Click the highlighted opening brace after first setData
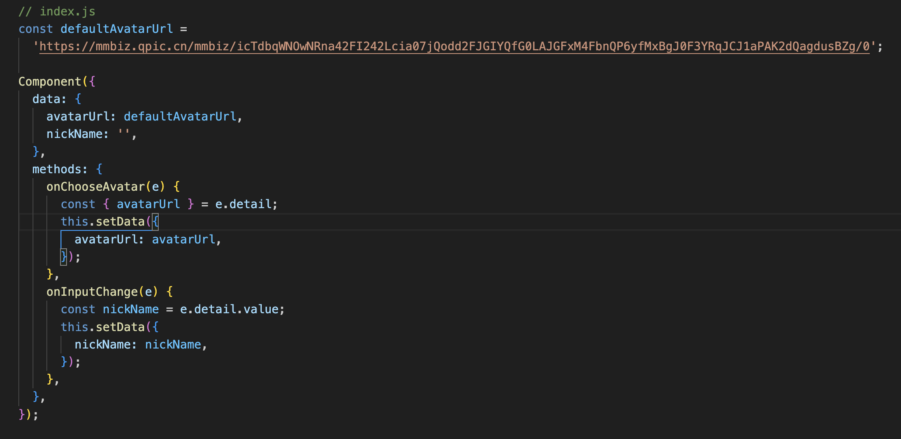 [x=155, y=222]
